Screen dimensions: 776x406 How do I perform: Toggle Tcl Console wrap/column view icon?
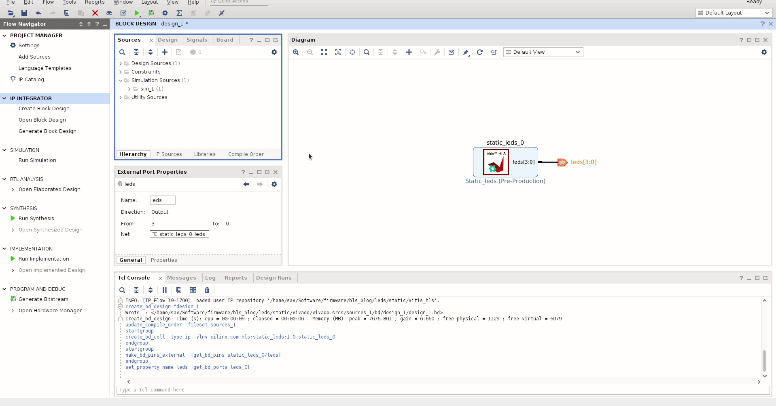(193, 290)
